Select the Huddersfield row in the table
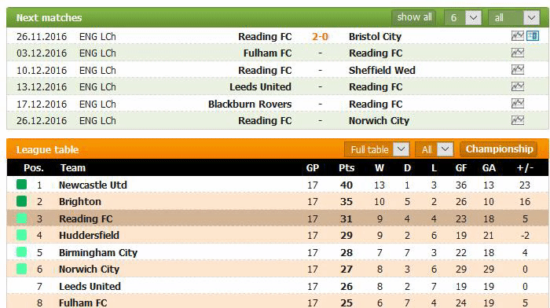The image size is (550, 308). click(278, 235)
